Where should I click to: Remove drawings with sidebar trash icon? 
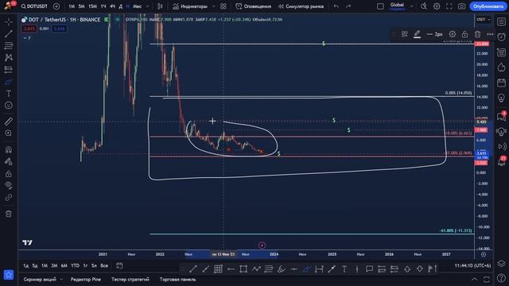click(x=9, y=214)
